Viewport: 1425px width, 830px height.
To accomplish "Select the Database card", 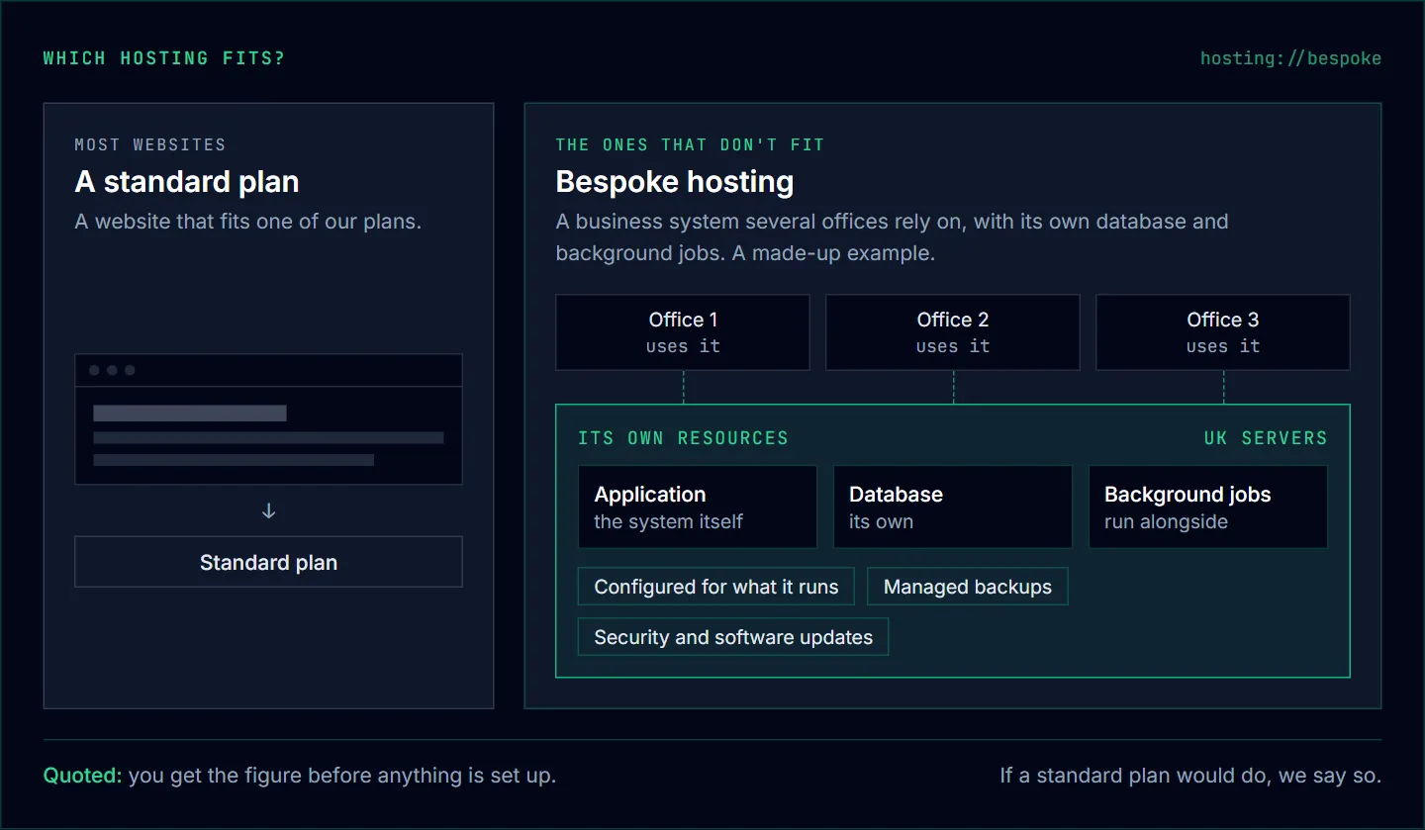I will 953,507.
